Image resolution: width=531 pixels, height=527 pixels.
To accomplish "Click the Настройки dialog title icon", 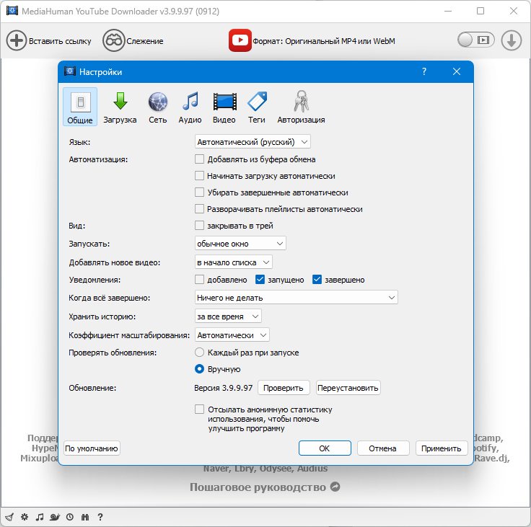I will (x=70, y=71).
